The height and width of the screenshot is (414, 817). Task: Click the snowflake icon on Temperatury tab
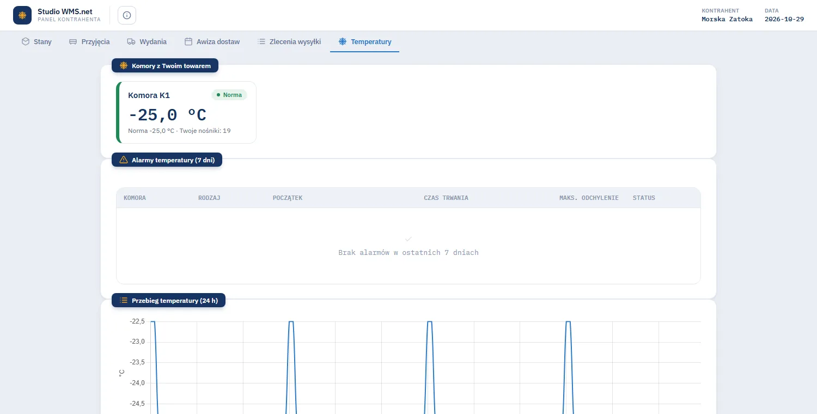(343, 41)
